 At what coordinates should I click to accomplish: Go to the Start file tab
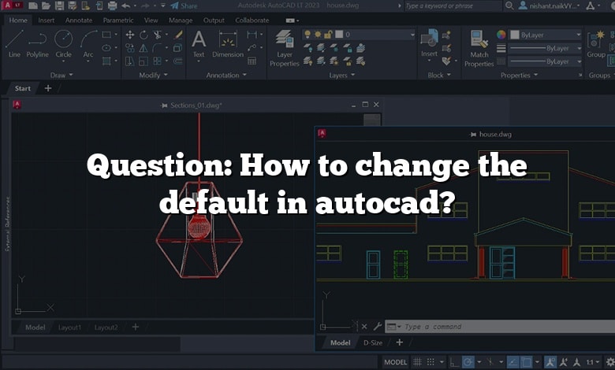click(x=22, y=88)
